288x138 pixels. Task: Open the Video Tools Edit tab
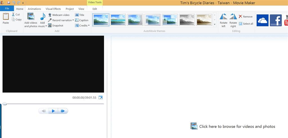95,9
